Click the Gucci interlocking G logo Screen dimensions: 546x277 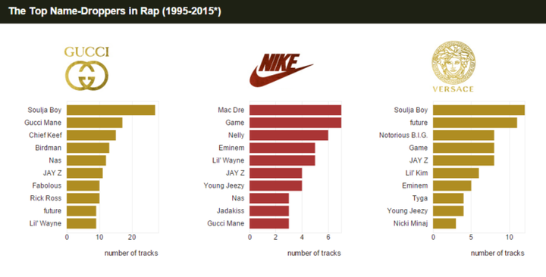pyautogui.click(x=86, y=76)
